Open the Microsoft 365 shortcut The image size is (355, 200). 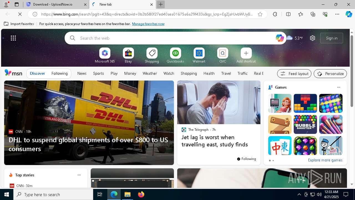(x=105, y=55)
